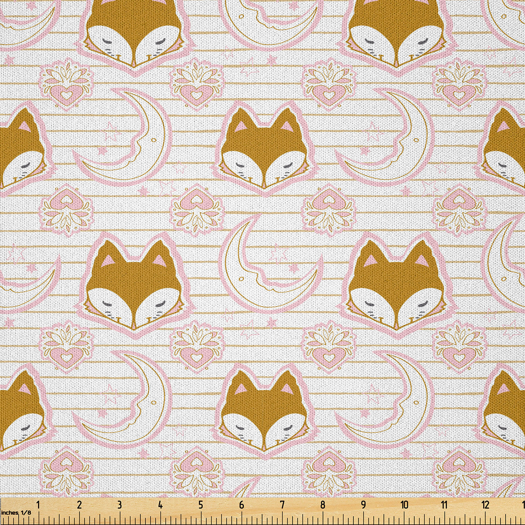Image resolution: width=525 pixels, height=525 pixels.
Task: Click the ruler number 4
Action: 160,505
